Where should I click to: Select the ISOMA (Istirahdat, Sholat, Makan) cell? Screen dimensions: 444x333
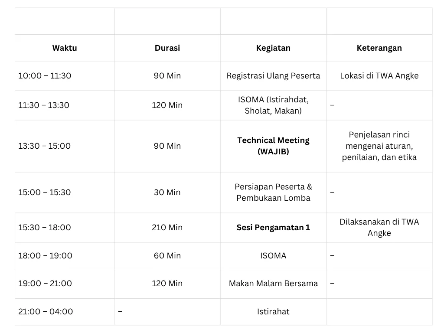click(273, 105)
